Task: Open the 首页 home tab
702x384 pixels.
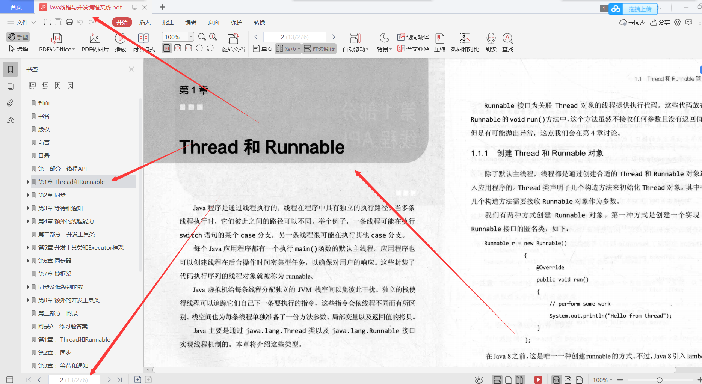Action: point(16,7)
